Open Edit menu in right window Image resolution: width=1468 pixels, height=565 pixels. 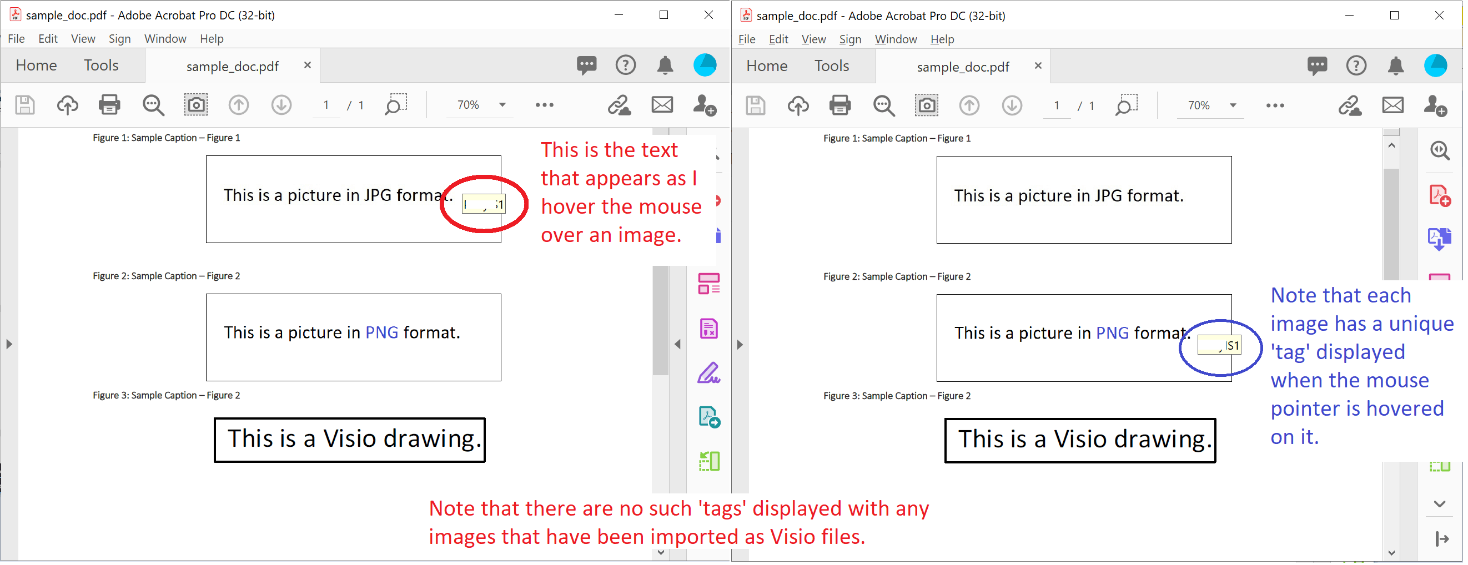point(778,39)
